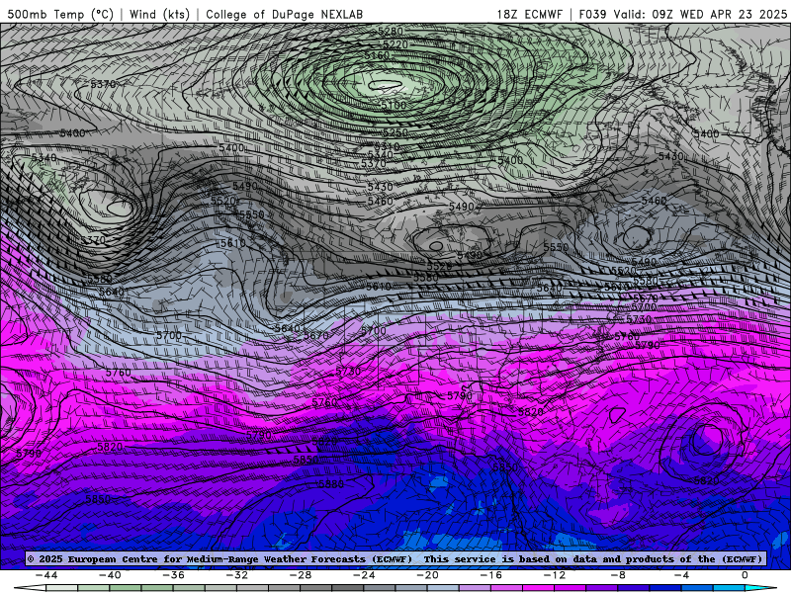Screen dimensions: 791x593
Task: Click the 5160 height contour label
Action: pyautogui.click(x=377, y=55)
